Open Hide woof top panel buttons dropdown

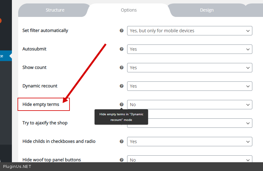pos(189,159)
